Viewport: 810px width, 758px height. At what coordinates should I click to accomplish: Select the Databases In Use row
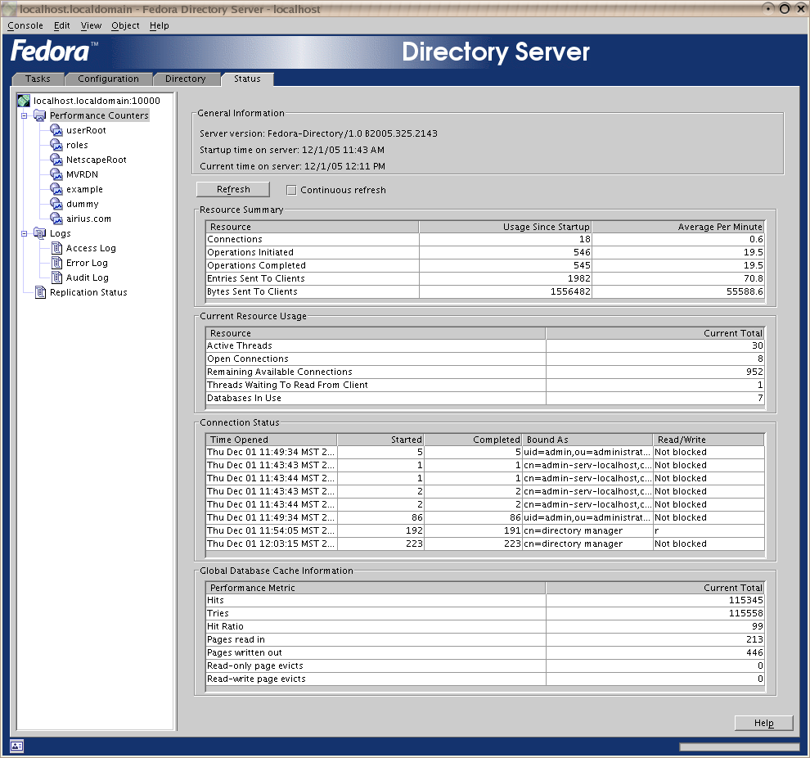coord(484,398)
